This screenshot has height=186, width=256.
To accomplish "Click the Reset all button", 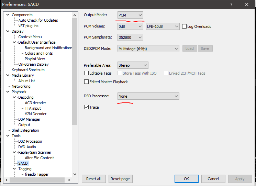I will [93, 179].
